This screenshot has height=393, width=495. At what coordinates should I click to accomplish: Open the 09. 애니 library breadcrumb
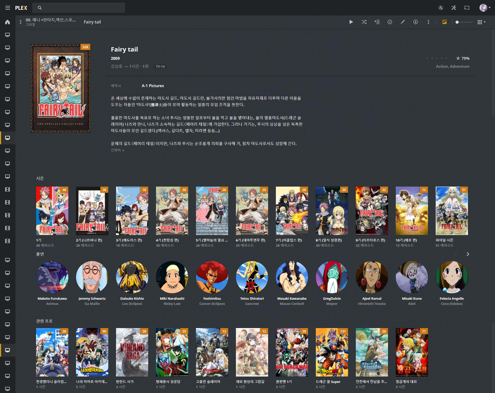(x=51, y=20)
